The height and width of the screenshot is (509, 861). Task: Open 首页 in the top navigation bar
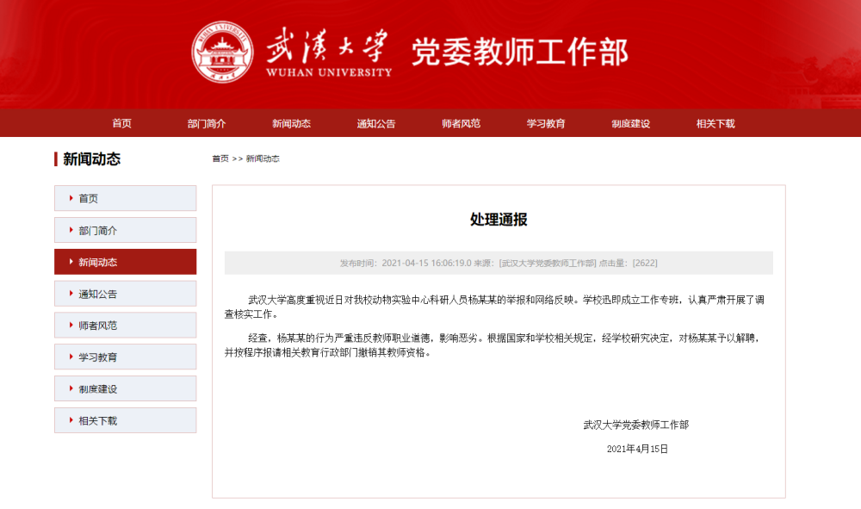tap(121, 123)
